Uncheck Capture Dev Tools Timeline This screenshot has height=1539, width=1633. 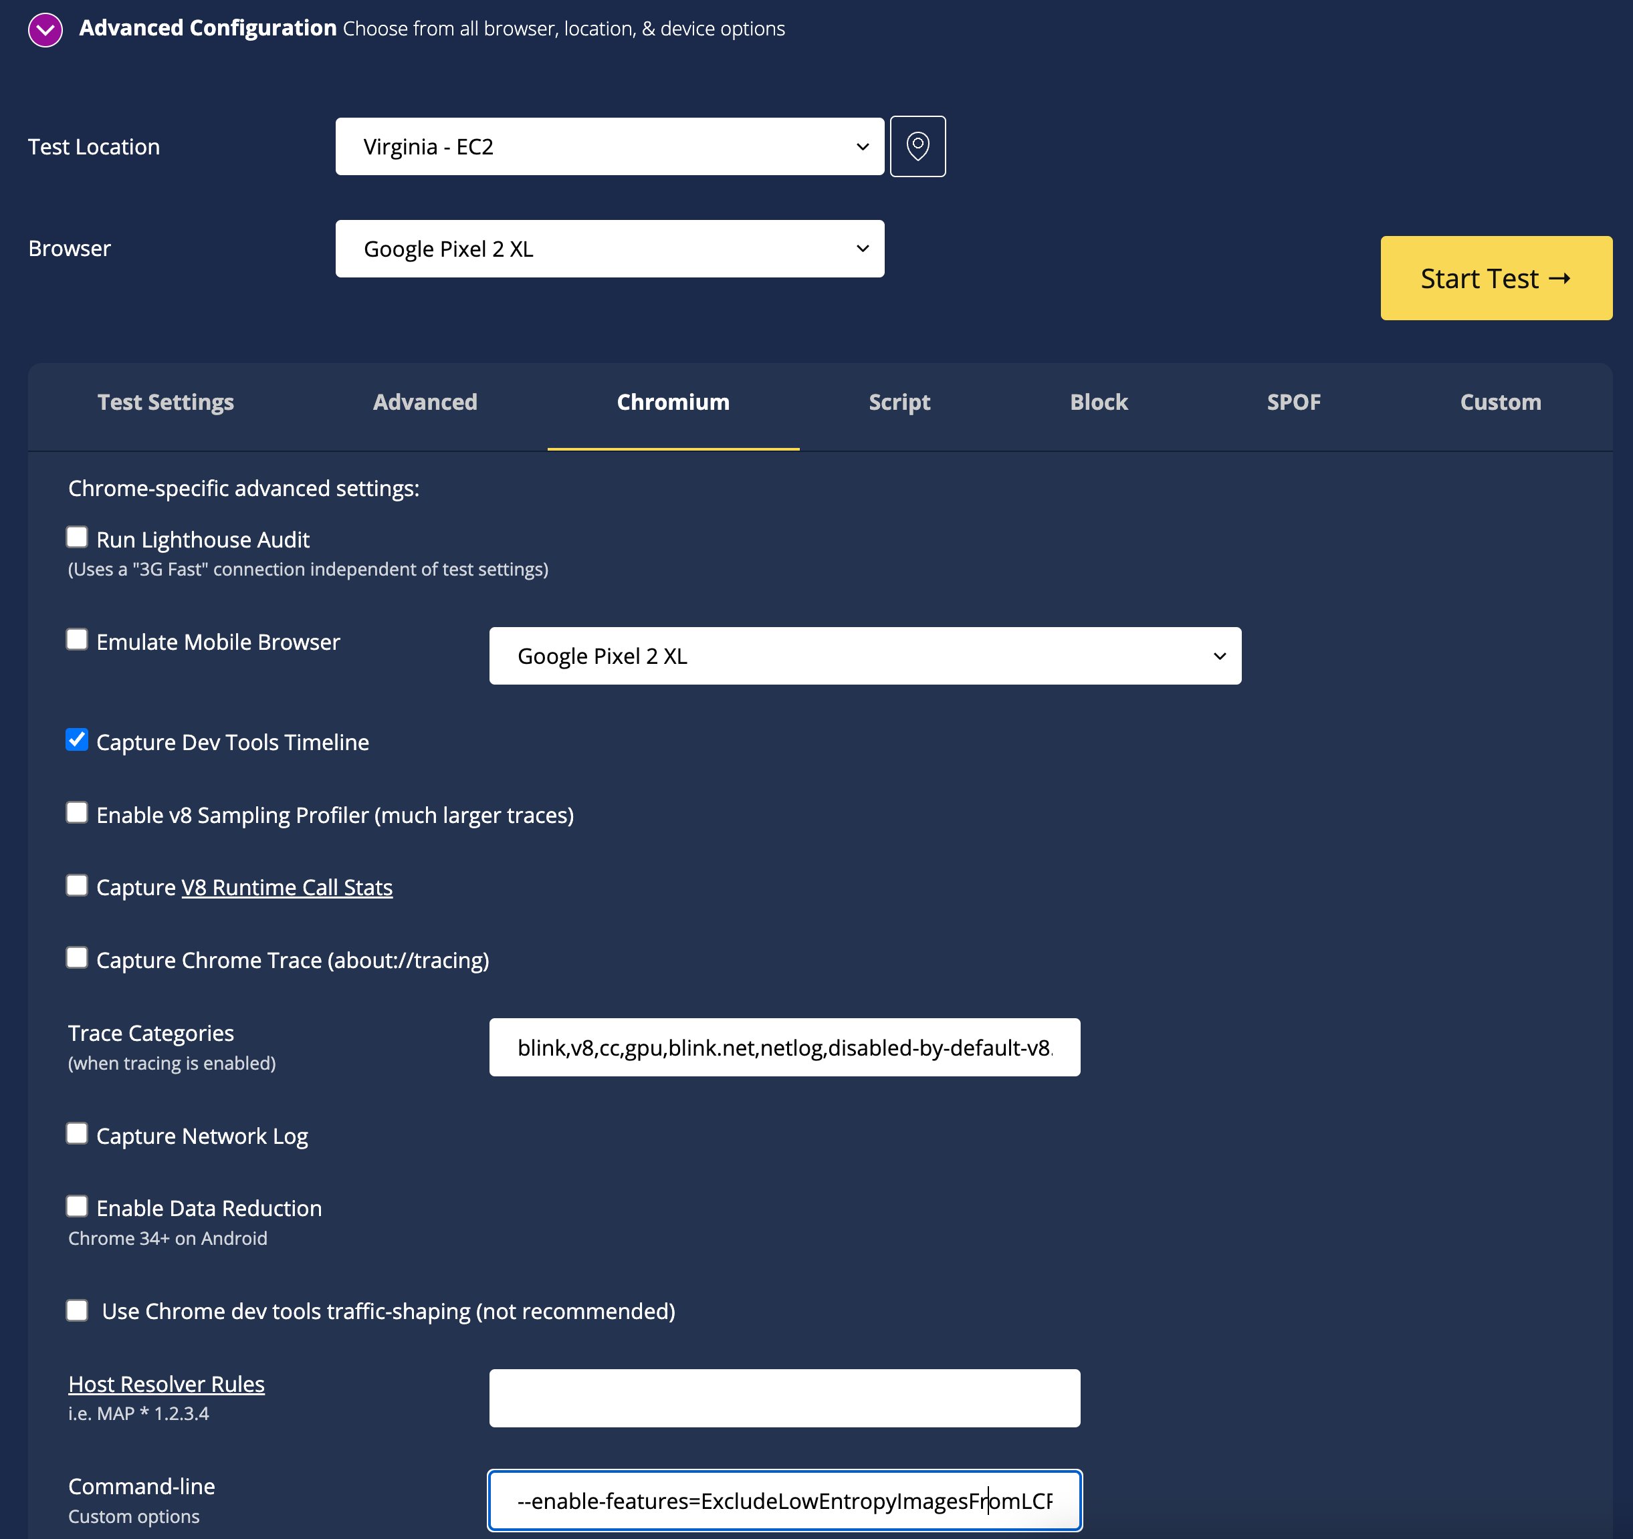(77, 740)
